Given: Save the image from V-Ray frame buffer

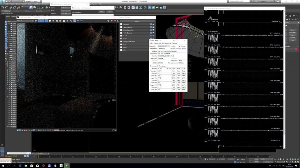Looking at the screenshot, I should [57, 21].
